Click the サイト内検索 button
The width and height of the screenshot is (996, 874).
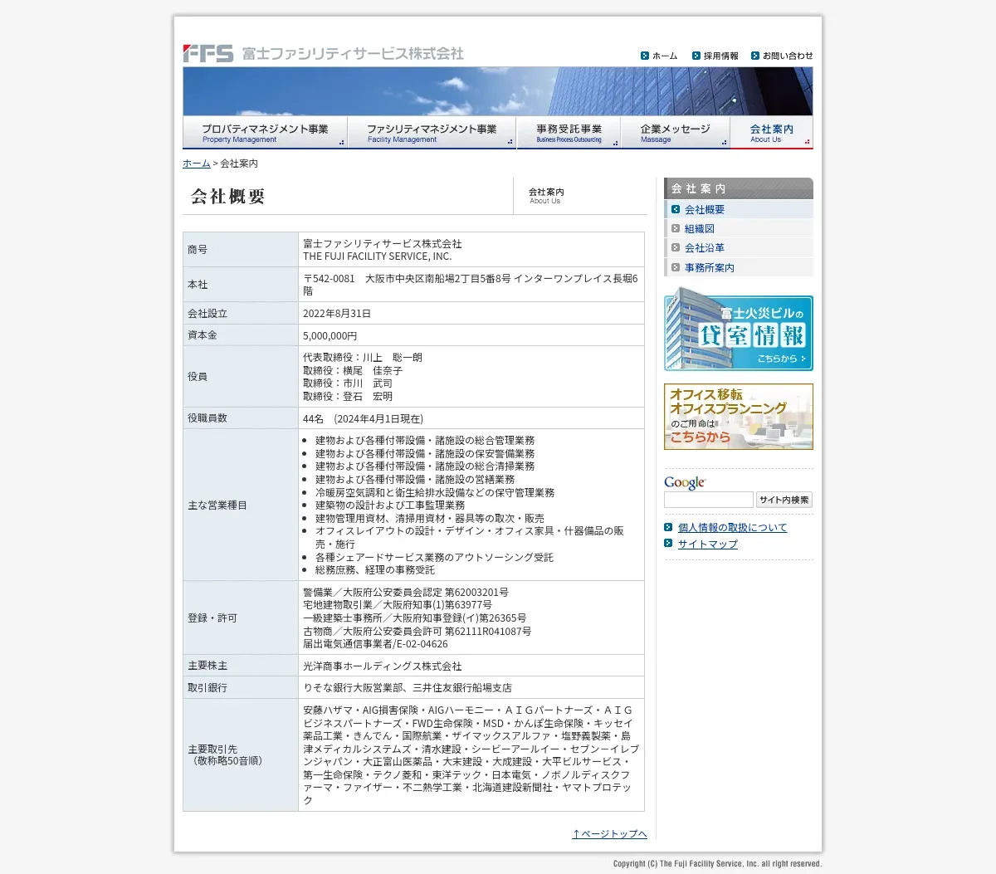[x=784, y=500]
